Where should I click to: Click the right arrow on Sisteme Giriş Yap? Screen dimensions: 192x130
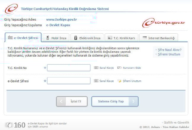pos(134,101)
